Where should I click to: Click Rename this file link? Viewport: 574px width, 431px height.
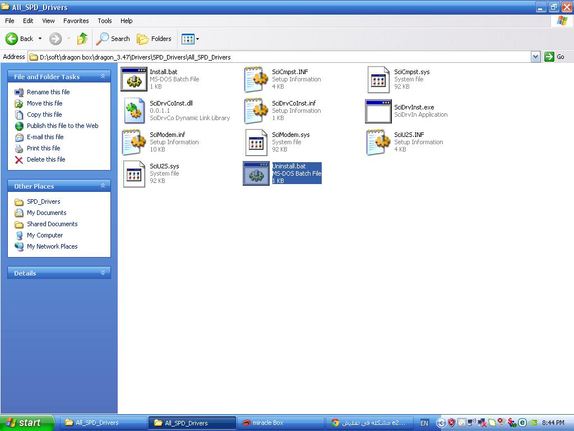(x=48, y=92)
